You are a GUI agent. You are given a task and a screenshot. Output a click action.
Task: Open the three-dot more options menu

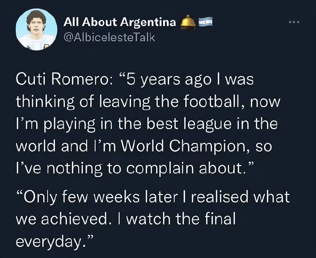tap(294, 22)
